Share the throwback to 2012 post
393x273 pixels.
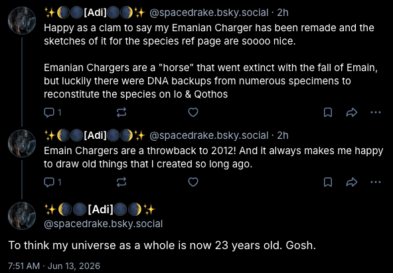[x=351, y=182]
